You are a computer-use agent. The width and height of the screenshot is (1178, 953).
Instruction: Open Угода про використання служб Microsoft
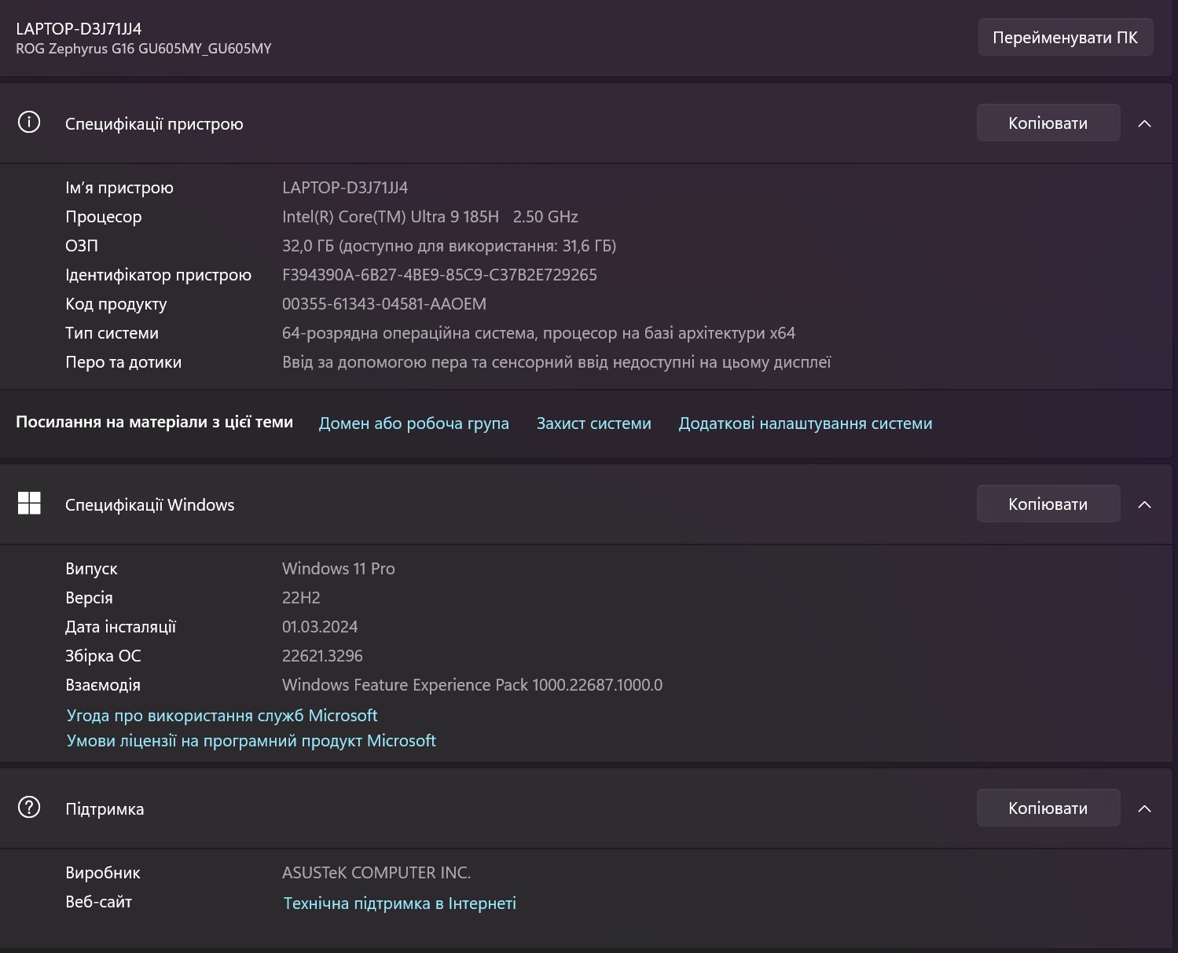222,716
